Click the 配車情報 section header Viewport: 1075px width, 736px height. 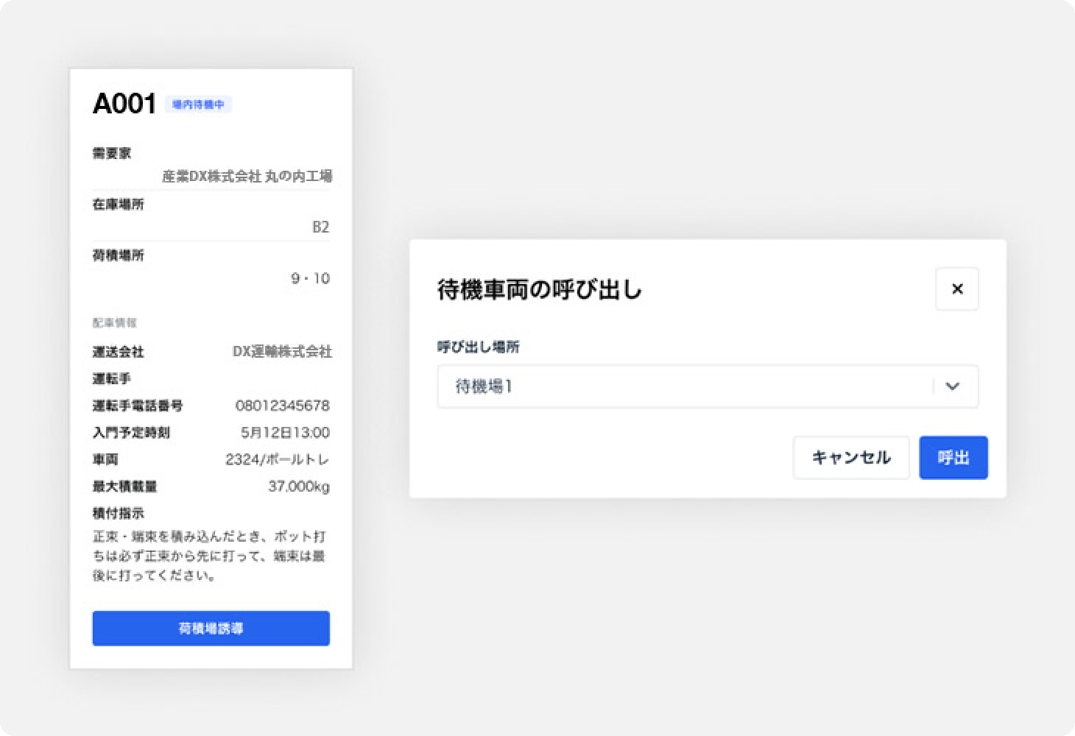(x=114, y=322)
